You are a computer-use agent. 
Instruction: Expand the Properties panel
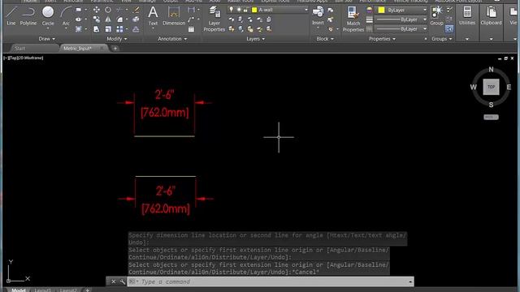(382, 39)
